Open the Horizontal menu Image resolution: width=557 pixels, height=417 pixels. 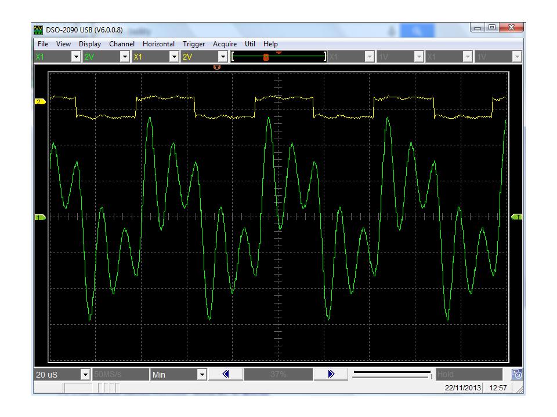tap(158, 44)
